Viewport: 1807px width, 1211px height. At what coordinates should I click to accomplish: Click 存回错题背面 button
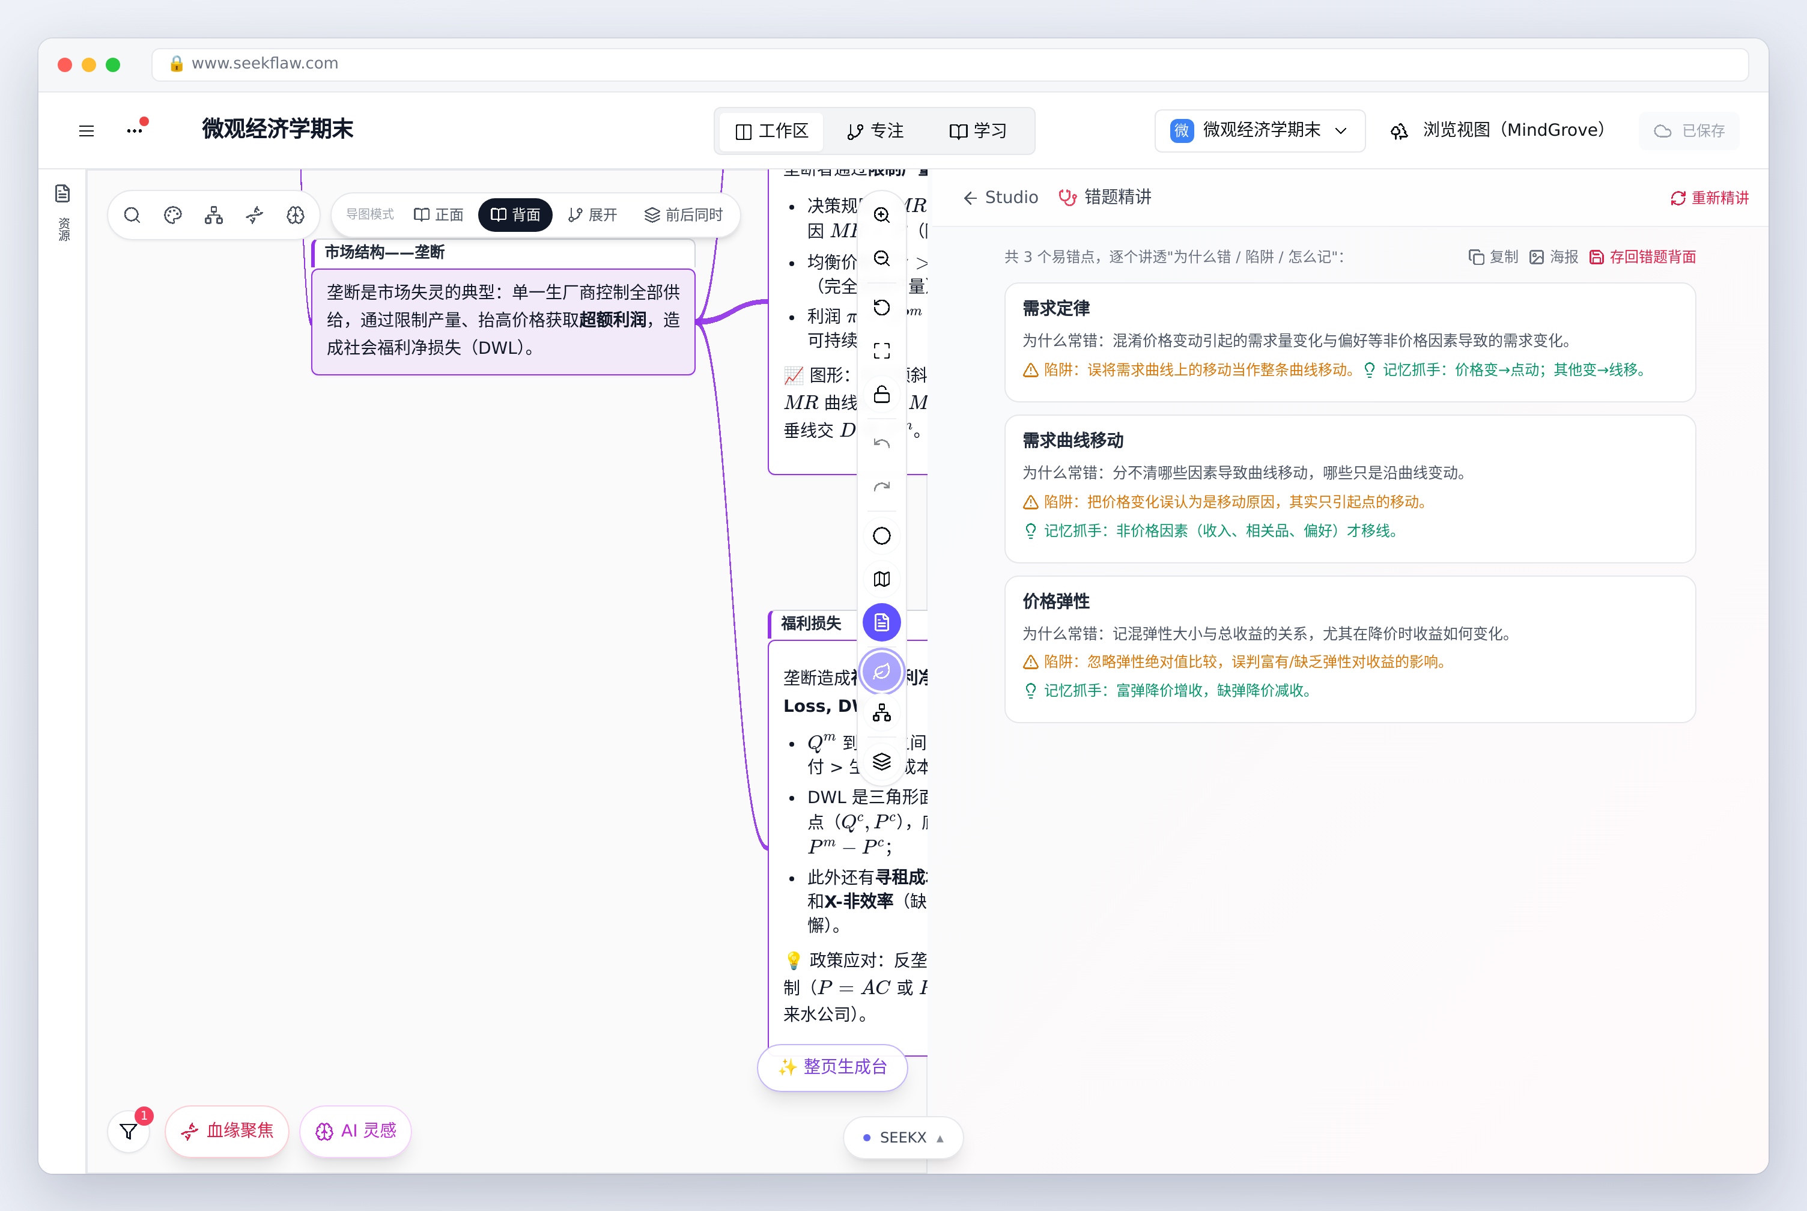click(1642, 257)
